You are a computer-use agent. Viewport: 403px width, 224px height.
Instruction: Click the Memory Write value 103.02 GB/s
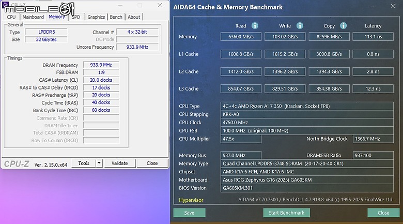click(x=285, y=37)
